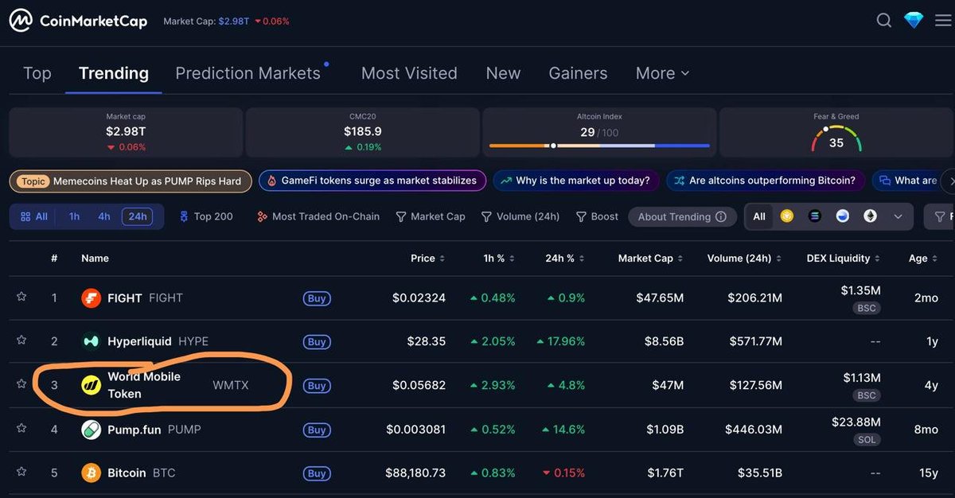Click the BSC tag under FIGHT liquidity
955x498 pixels.
[866, 308]
